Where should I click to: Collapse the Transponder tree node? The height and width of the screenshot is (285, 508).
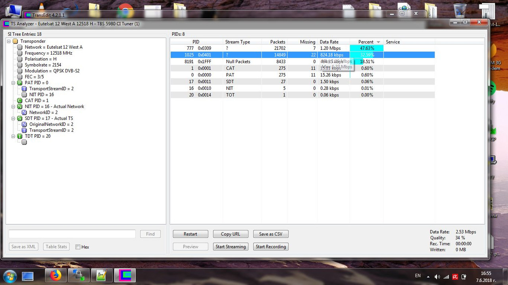[9, 41]
